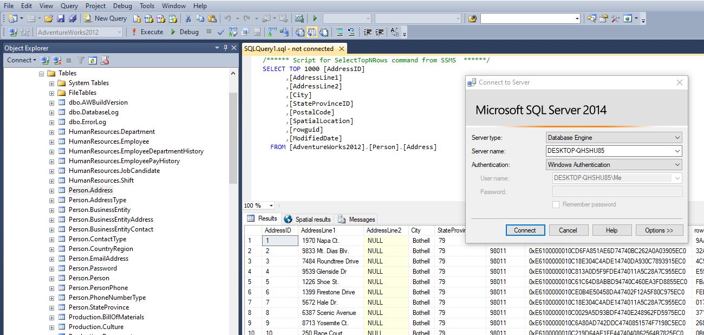Collapse the Tables folder
Image resolution: width=704 pixels, height=335 pixels.
pyautogui.click(x=42, y=73)
